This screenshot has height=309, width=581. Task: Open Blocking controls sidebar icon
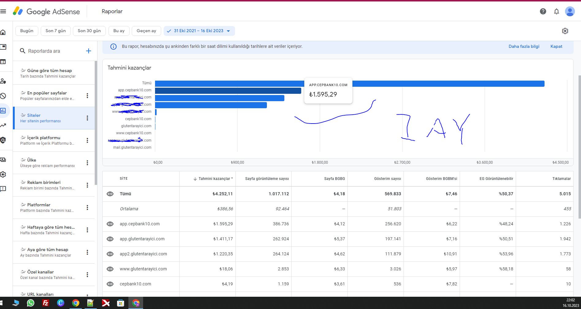pos(3,96)
